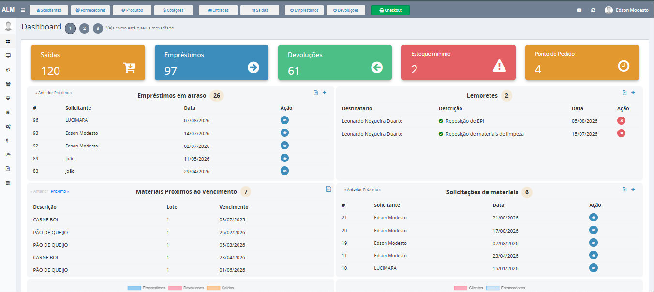The width and height of the screenshot is (654, 292).
Task: Open the boxes icon in sidebar
Action: coord(8,98)
